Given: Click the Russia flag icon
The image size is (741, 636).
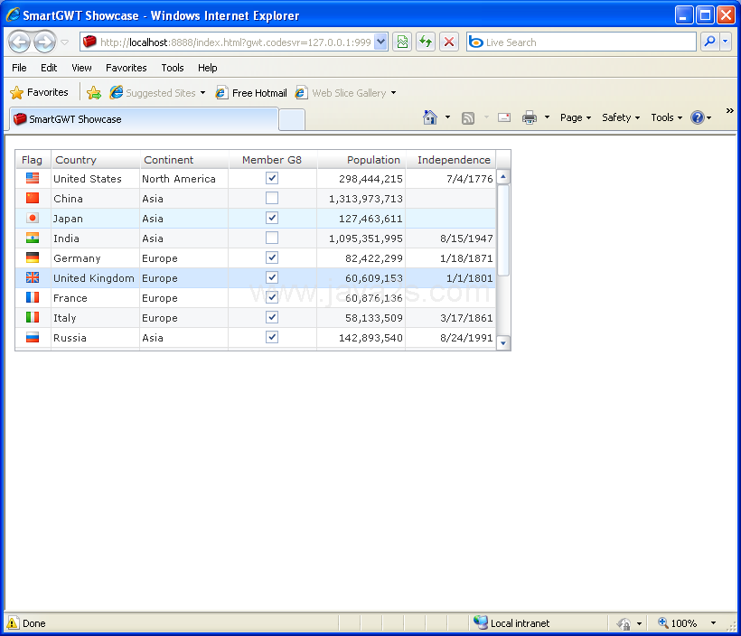Looking at the screenshot, I should click(33, 337).
